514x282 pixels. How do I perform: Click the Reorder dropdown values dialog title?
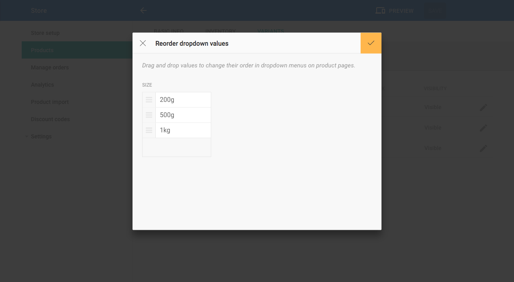[x=192, y=43]
